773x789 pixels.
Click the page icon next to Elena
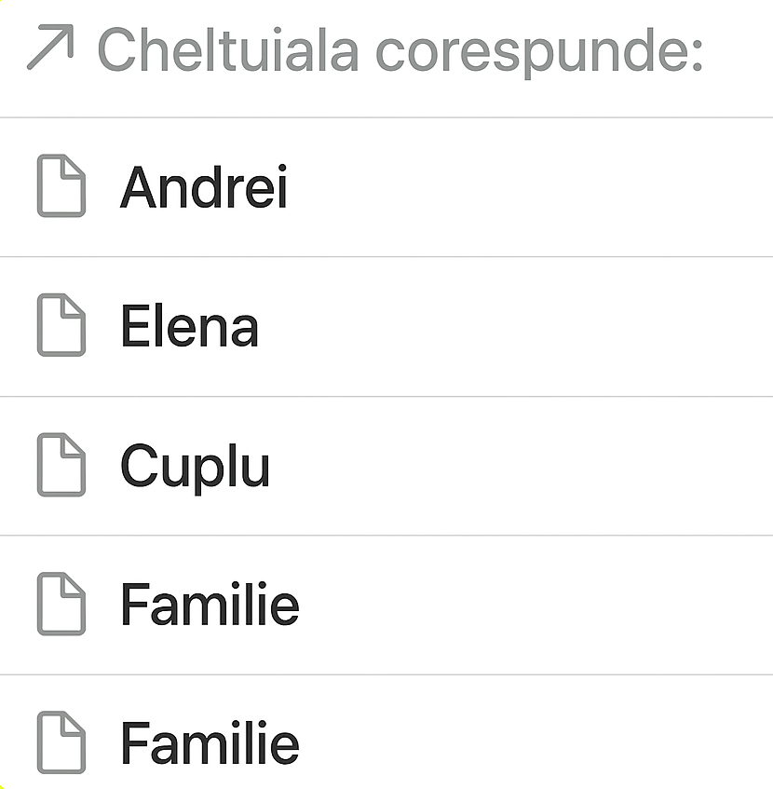(x=61, y=325)
